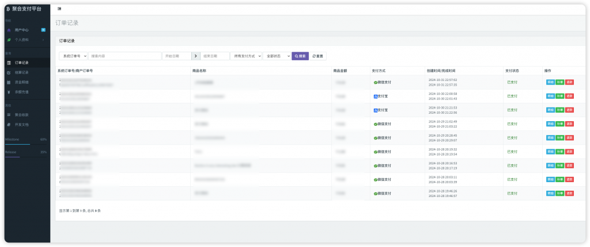Click the WeChat icon in the 2024-10-29 21:02:49 row
Screen dimensions: 590x247
[x=375, y=124]
